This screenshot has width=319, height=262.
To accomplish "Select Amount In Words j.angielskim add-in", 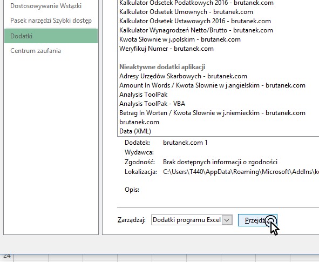I will point(212,85).
